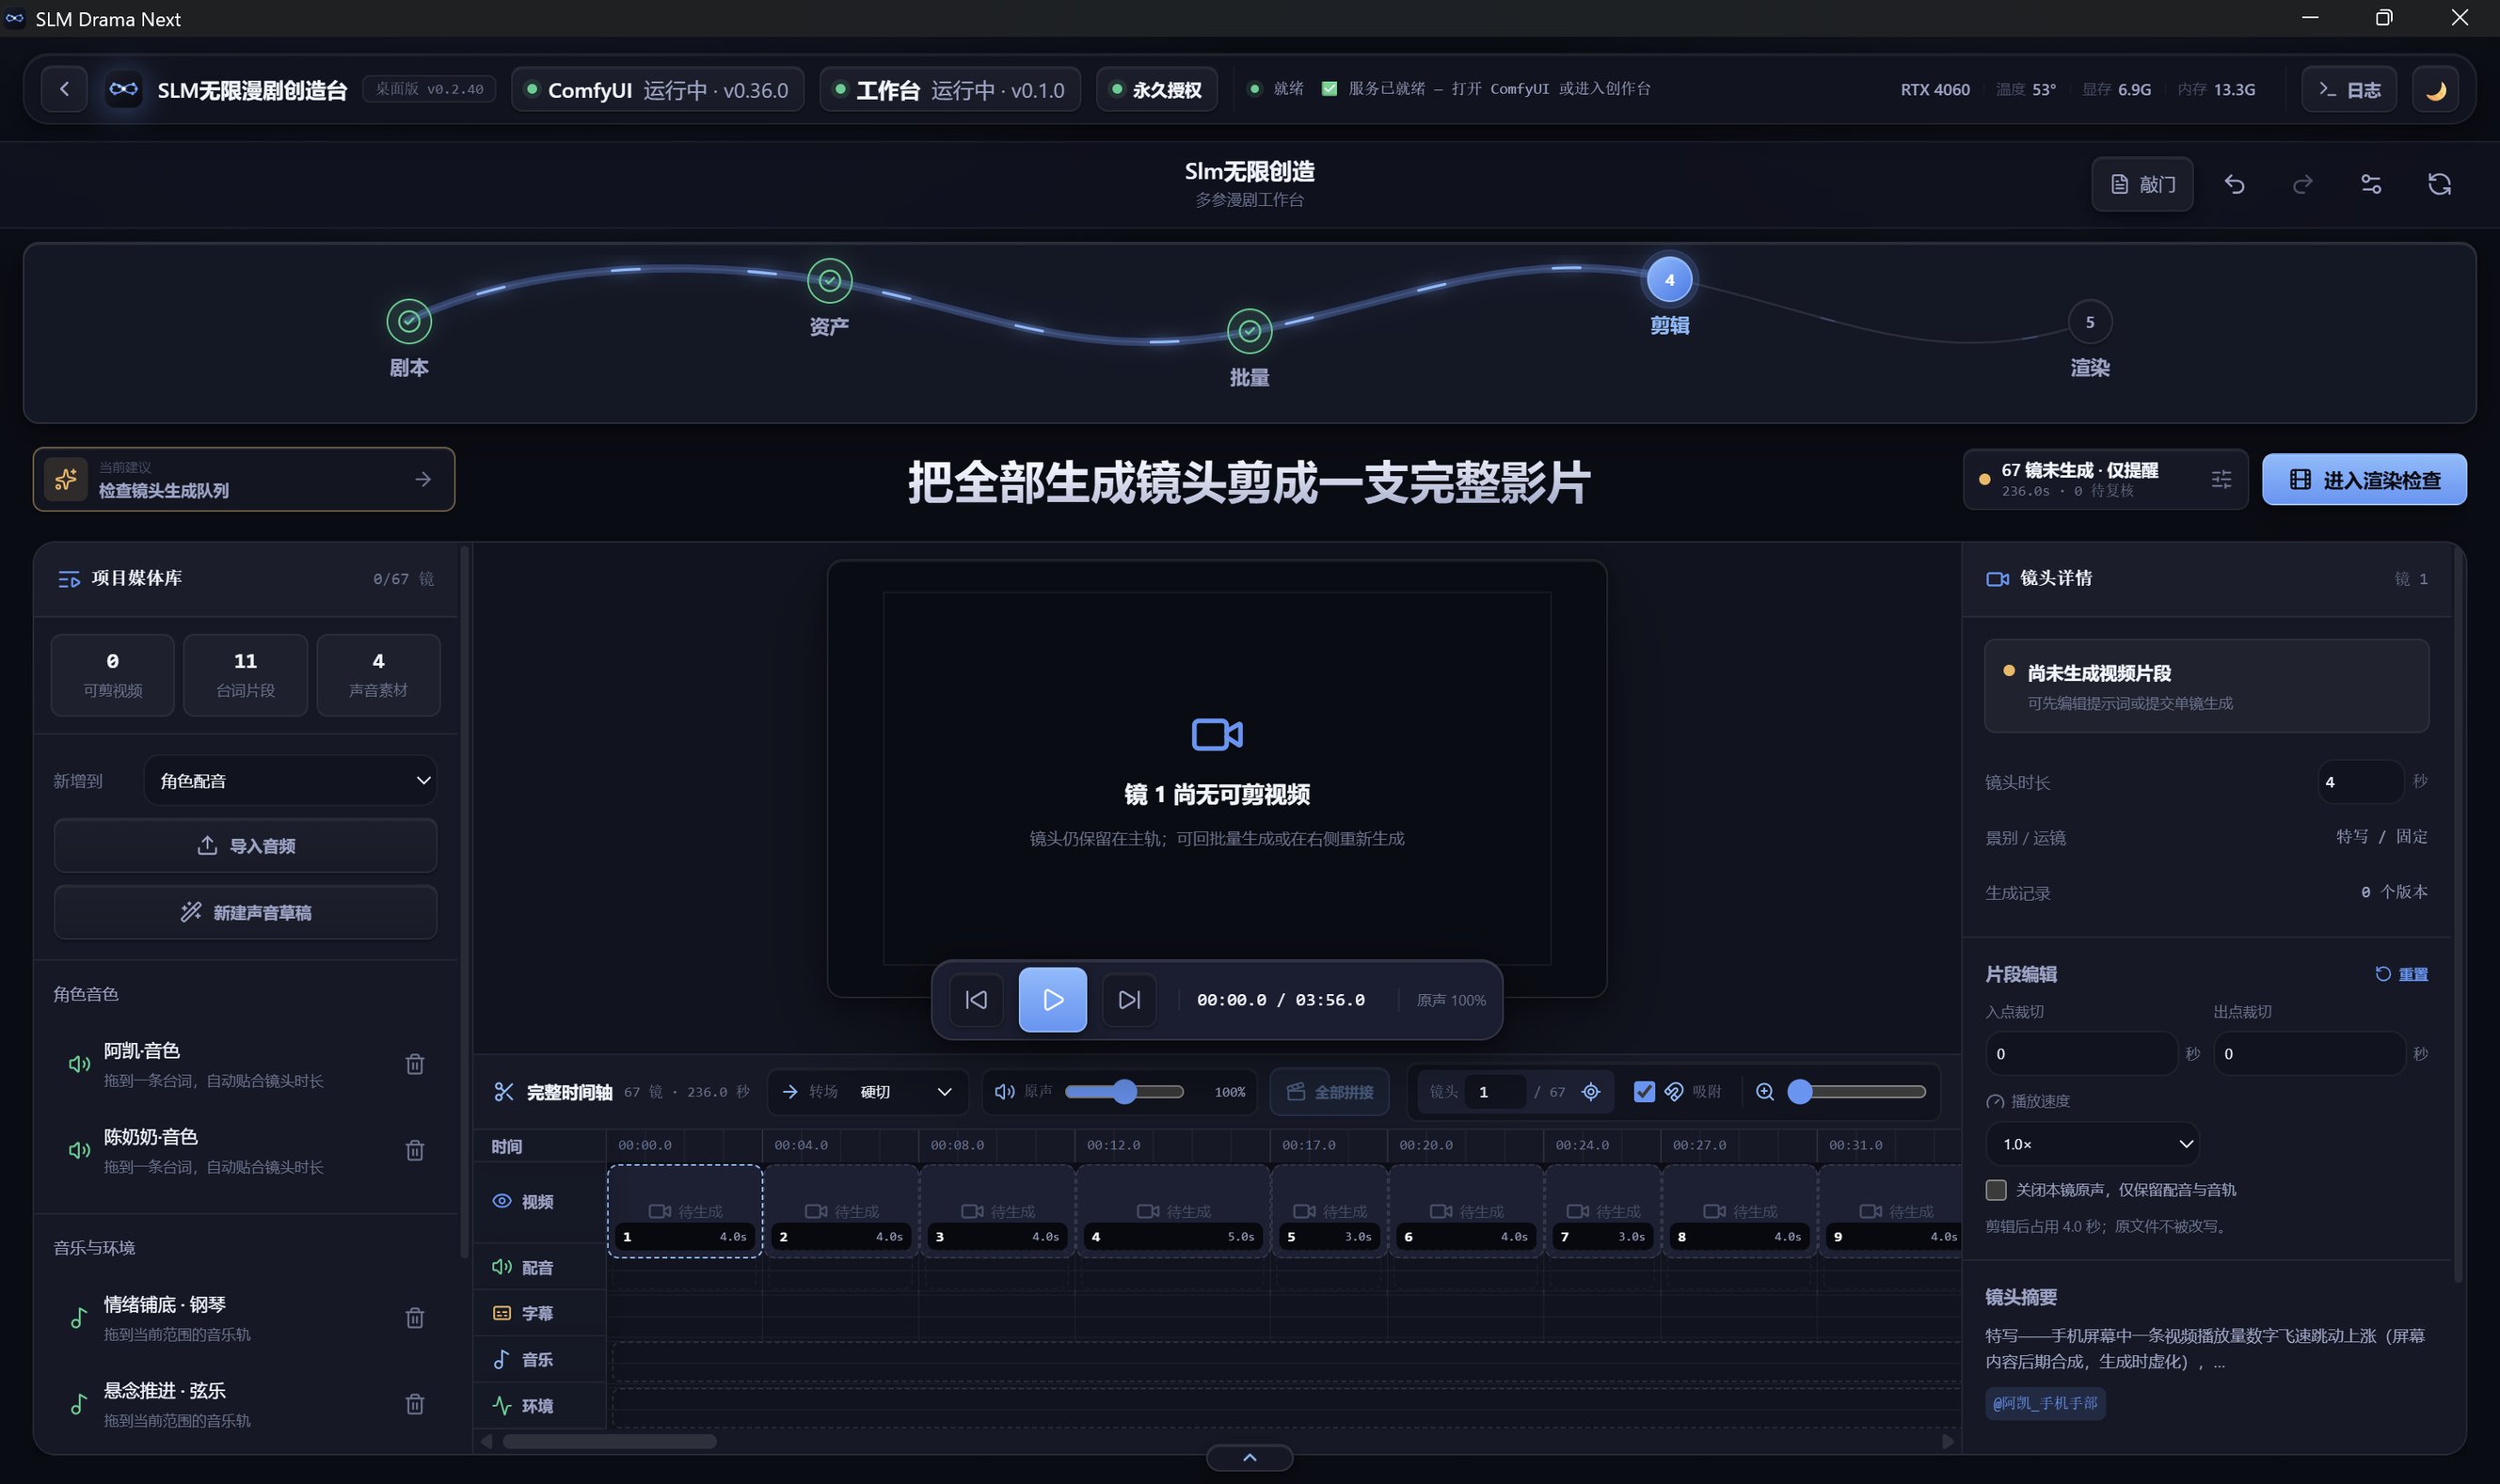Open filter icon beside 67 镜未生成
Image resolution: width=2500 pixels, height=1484 pixels.
(x=2220, y=480)
